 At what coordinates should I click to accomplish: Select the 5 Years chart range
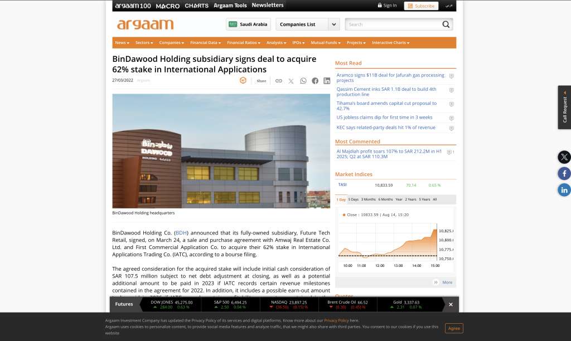[424, 199]
